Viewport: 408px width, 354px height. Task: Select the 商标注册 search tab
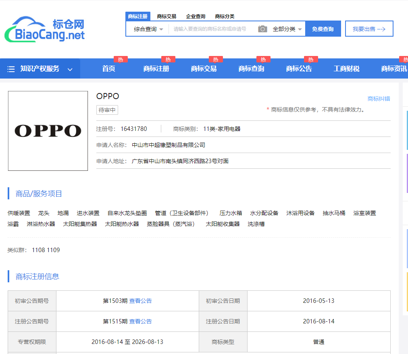coord(137,17)
